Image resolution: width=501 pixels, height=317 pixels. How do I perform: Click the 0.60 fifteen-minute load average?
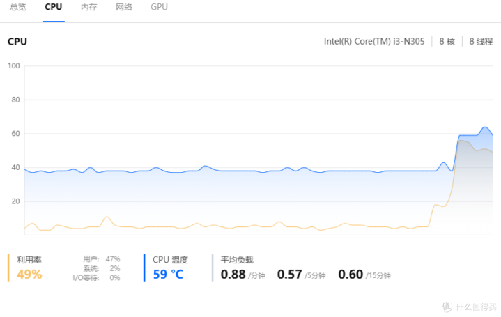tap(350, 274)
